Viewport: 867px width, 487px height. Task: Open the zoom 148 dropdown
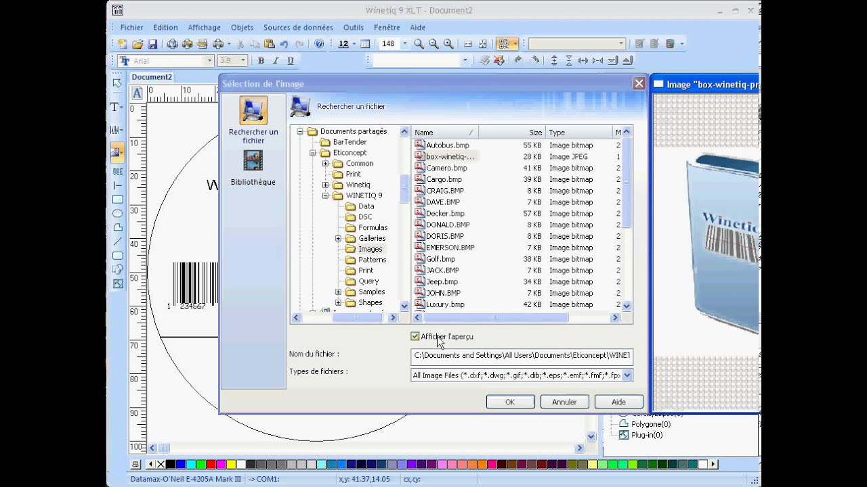pos(405,44)
